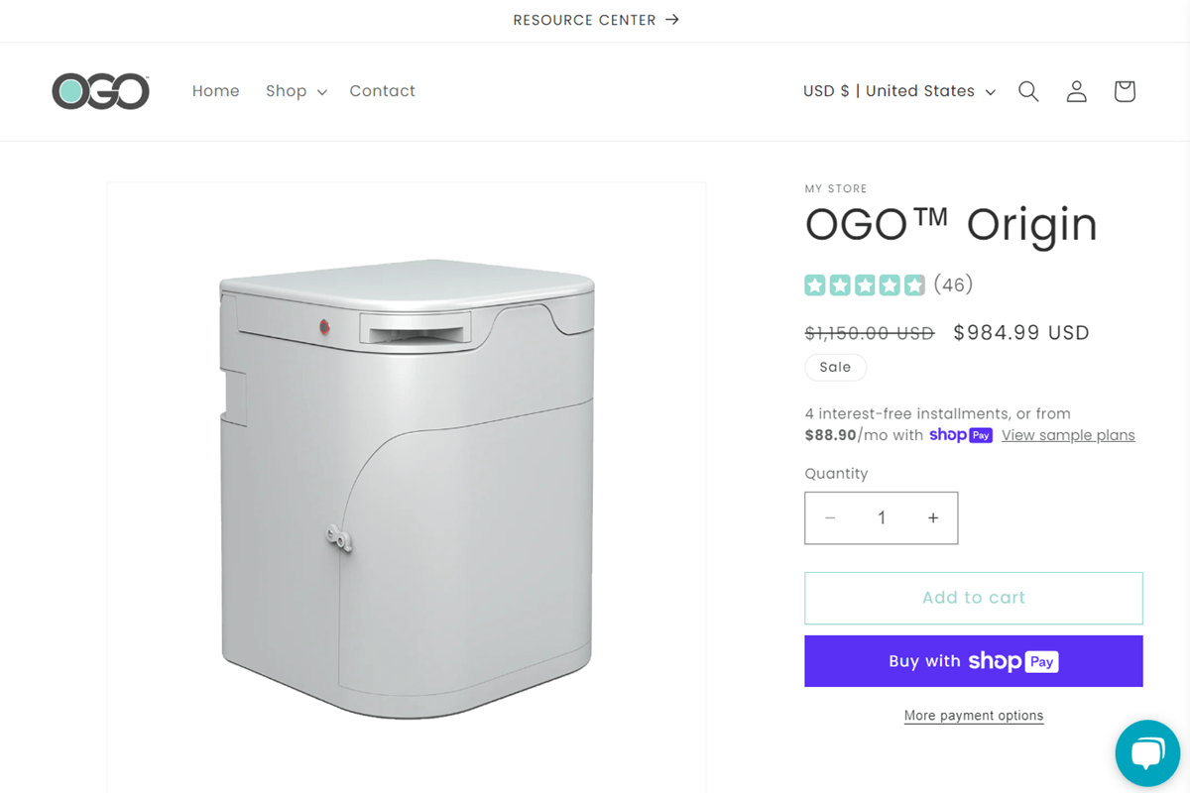This screenshot has height=793, width=1190.
Task: Open the Contact page
Action: point(382,91)
